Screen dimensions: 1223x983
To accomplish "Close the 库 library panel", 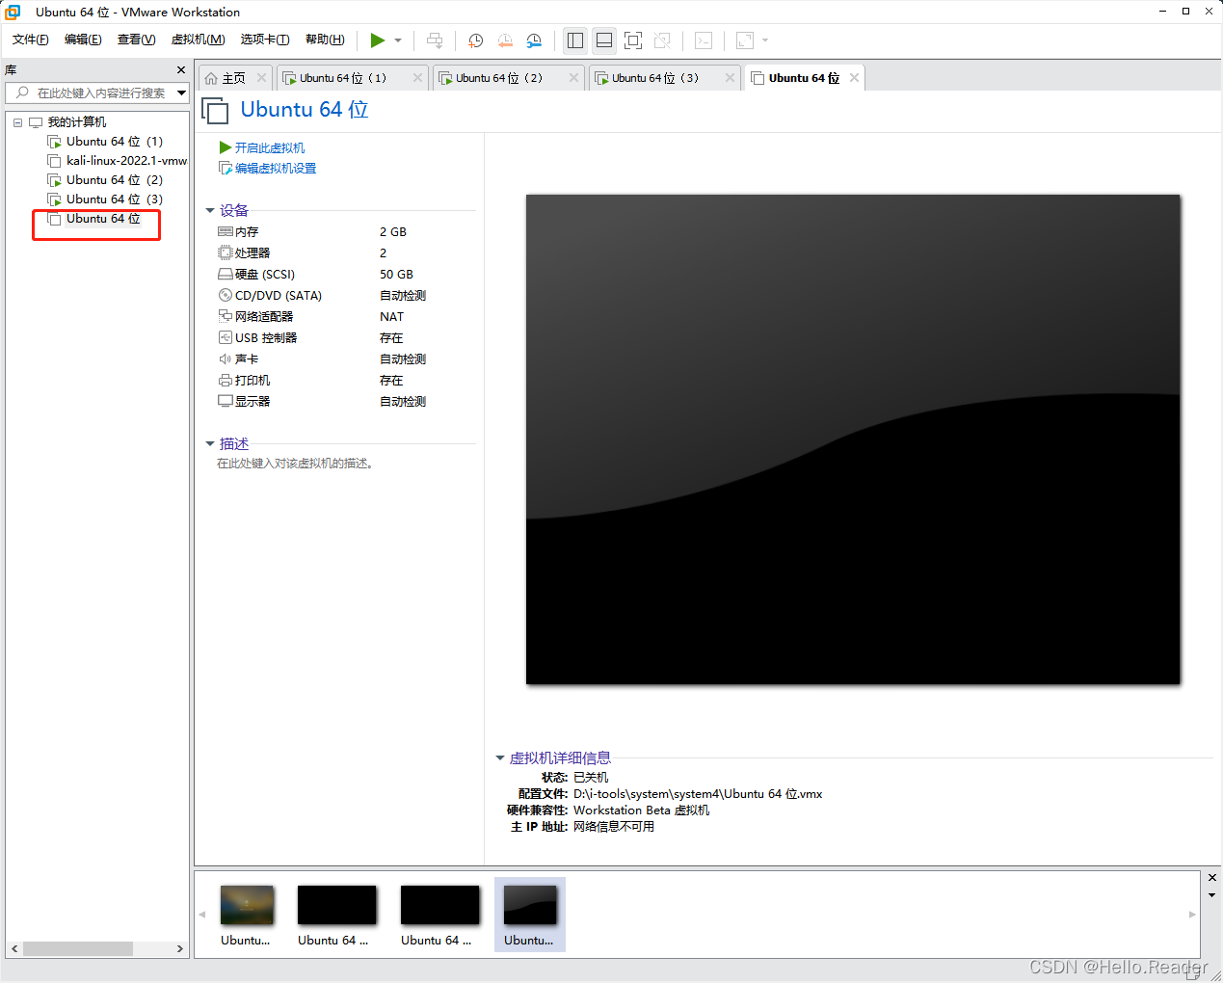I will pyautogui.click(x=181, y=70).
